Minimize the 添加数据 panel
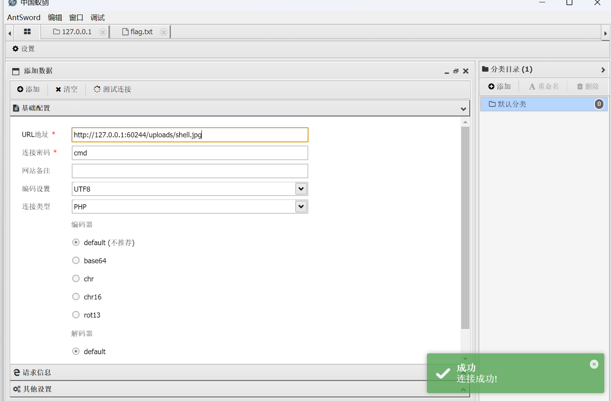 tap(447, 72)
